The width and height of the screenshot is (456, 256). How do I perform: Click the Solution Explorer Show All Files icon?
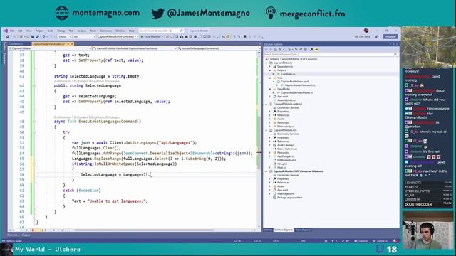[x=306, y=49]
